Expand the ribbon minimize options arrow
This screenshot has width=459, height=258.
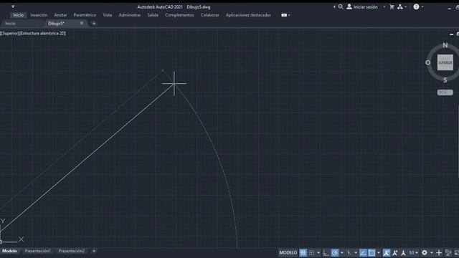click(289, 15)
